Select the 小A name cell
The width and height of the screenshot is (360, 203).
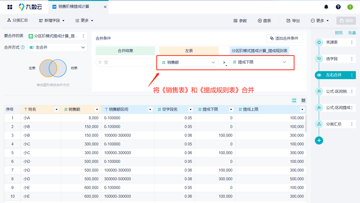(x=40, y=118)
